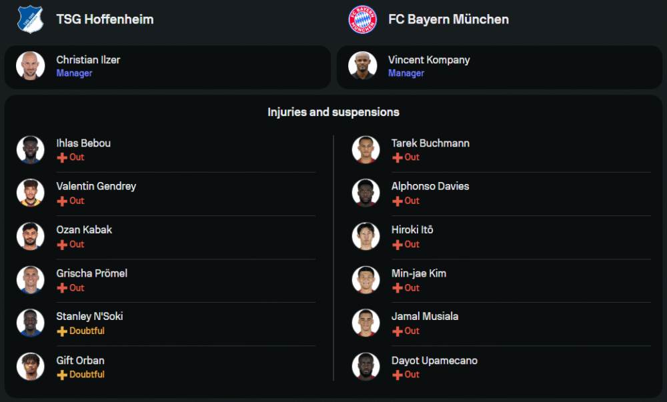667x402 pixels.
Task: Click Min-jae Kim's player avatar
Action: pyautogui.click(x=366, y=279)
